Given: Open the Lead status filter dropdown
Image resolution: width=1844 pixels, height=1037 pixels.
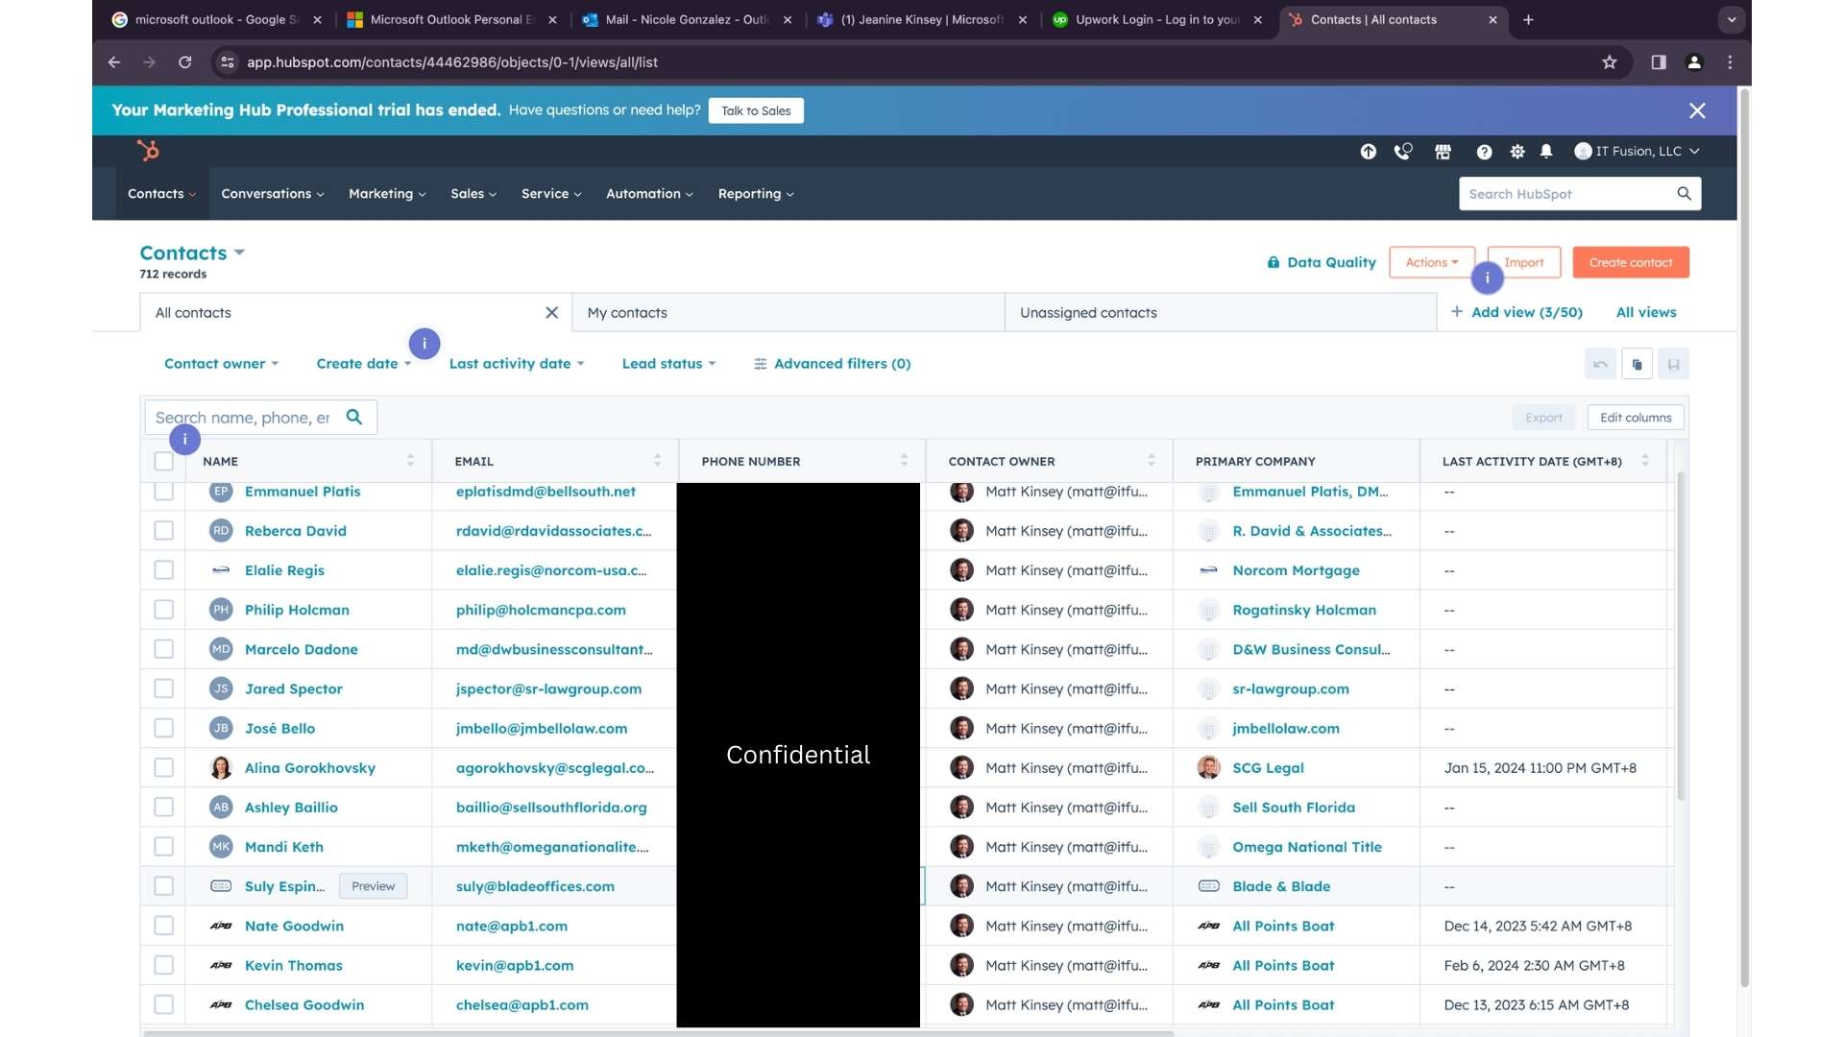Looking at the screenshot, I should [668, 364].
